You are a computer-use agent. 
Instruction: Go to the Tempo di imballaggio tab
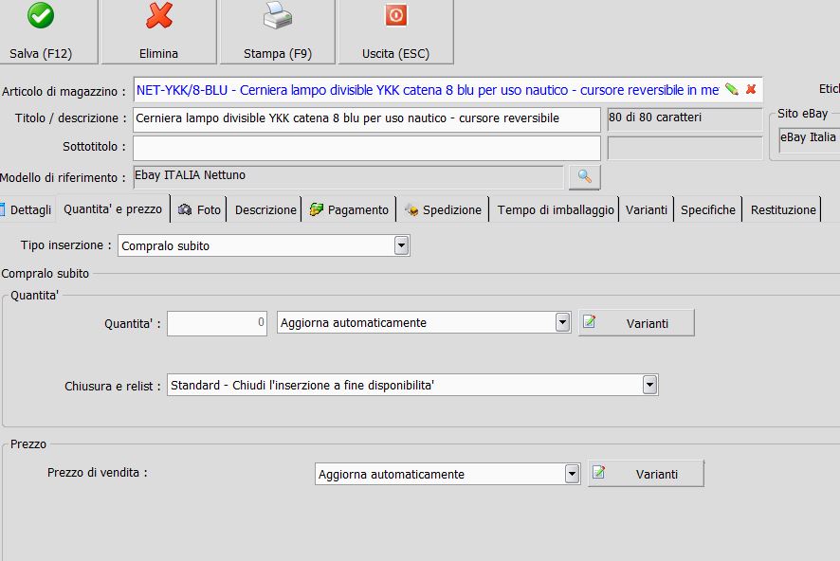556,209
